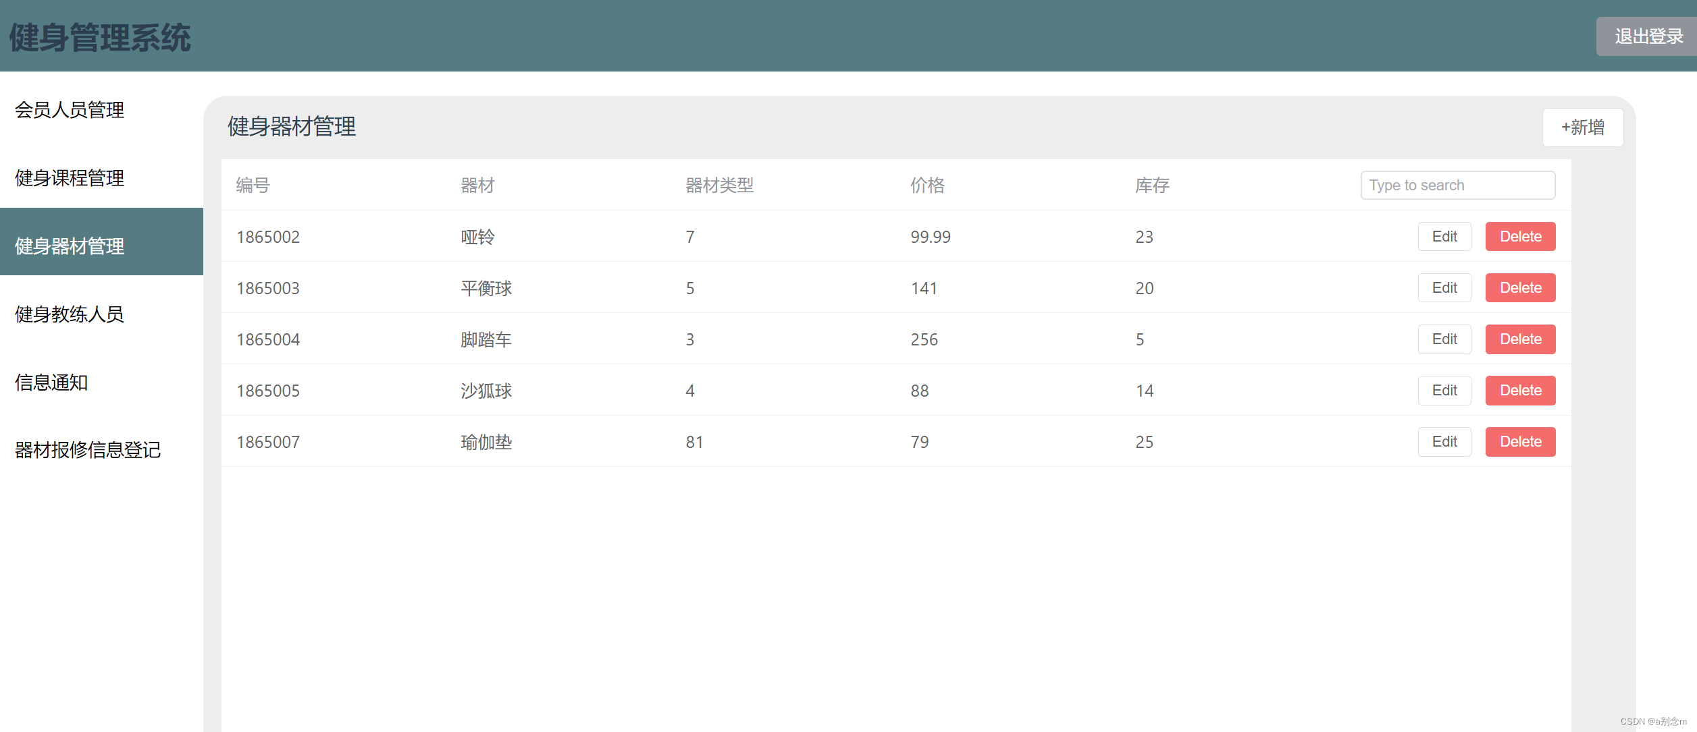Delete equipment 1865004 脚踏车

point(1520,339)
